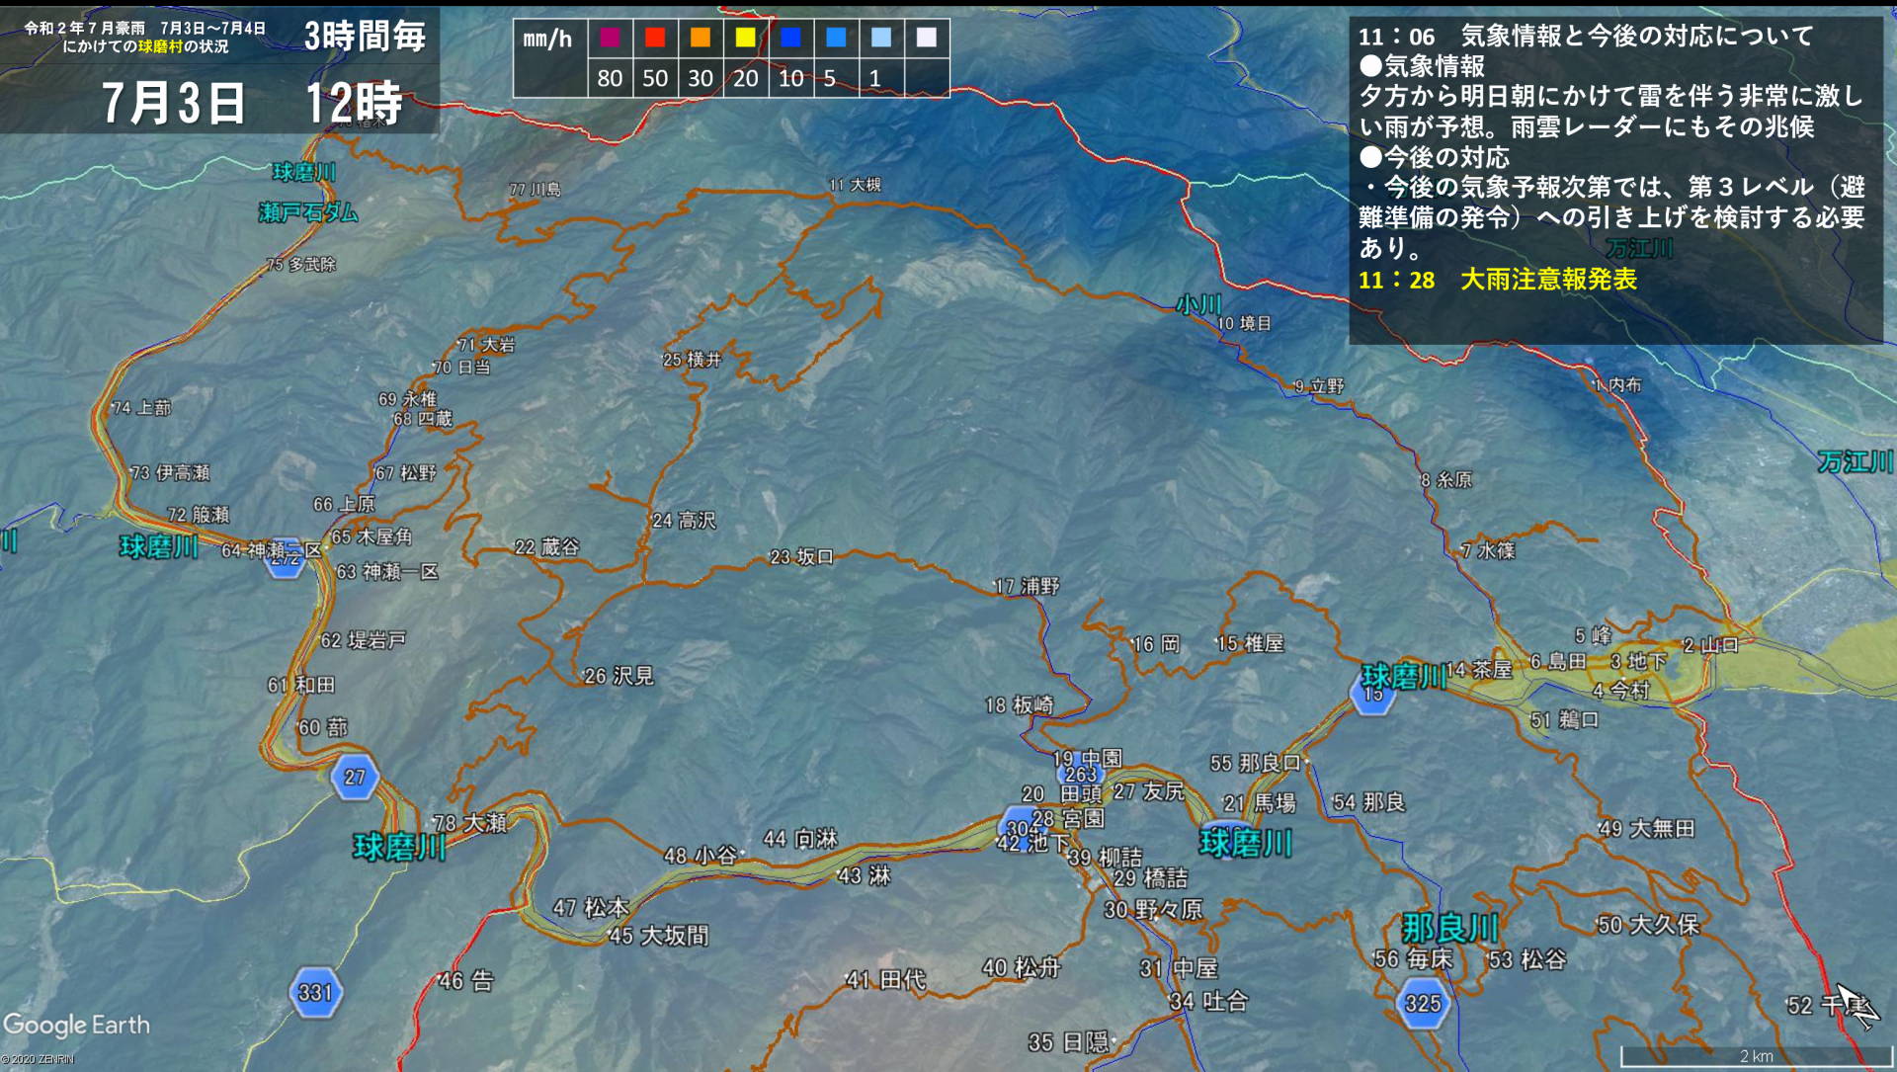
Task: Click the 22 蔵谷 place label
Action: [546, 546]
